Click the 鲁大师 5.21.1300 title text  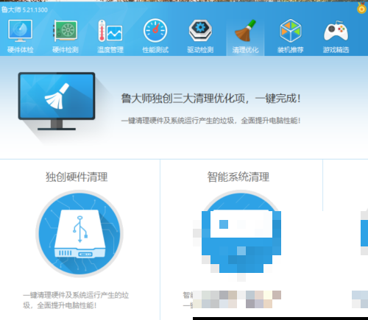click(x=24, y=10)
